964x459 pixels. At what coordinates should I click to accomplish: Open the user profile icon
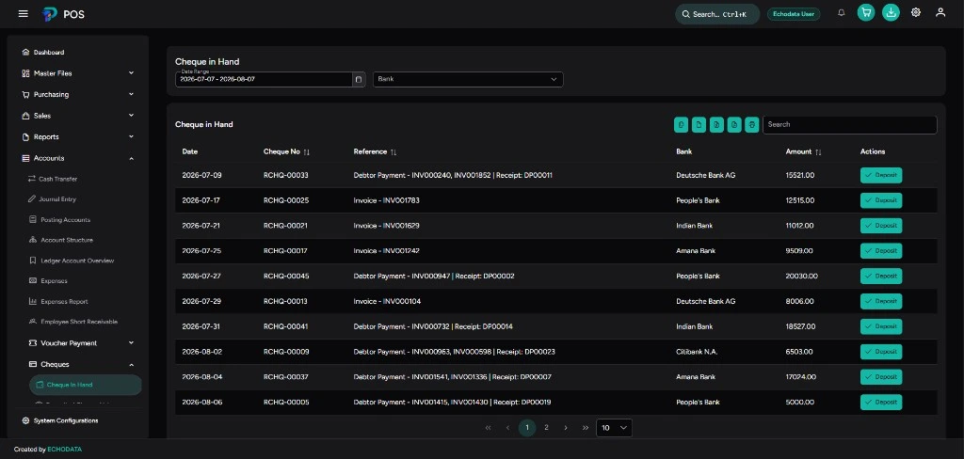coord(940,12)
